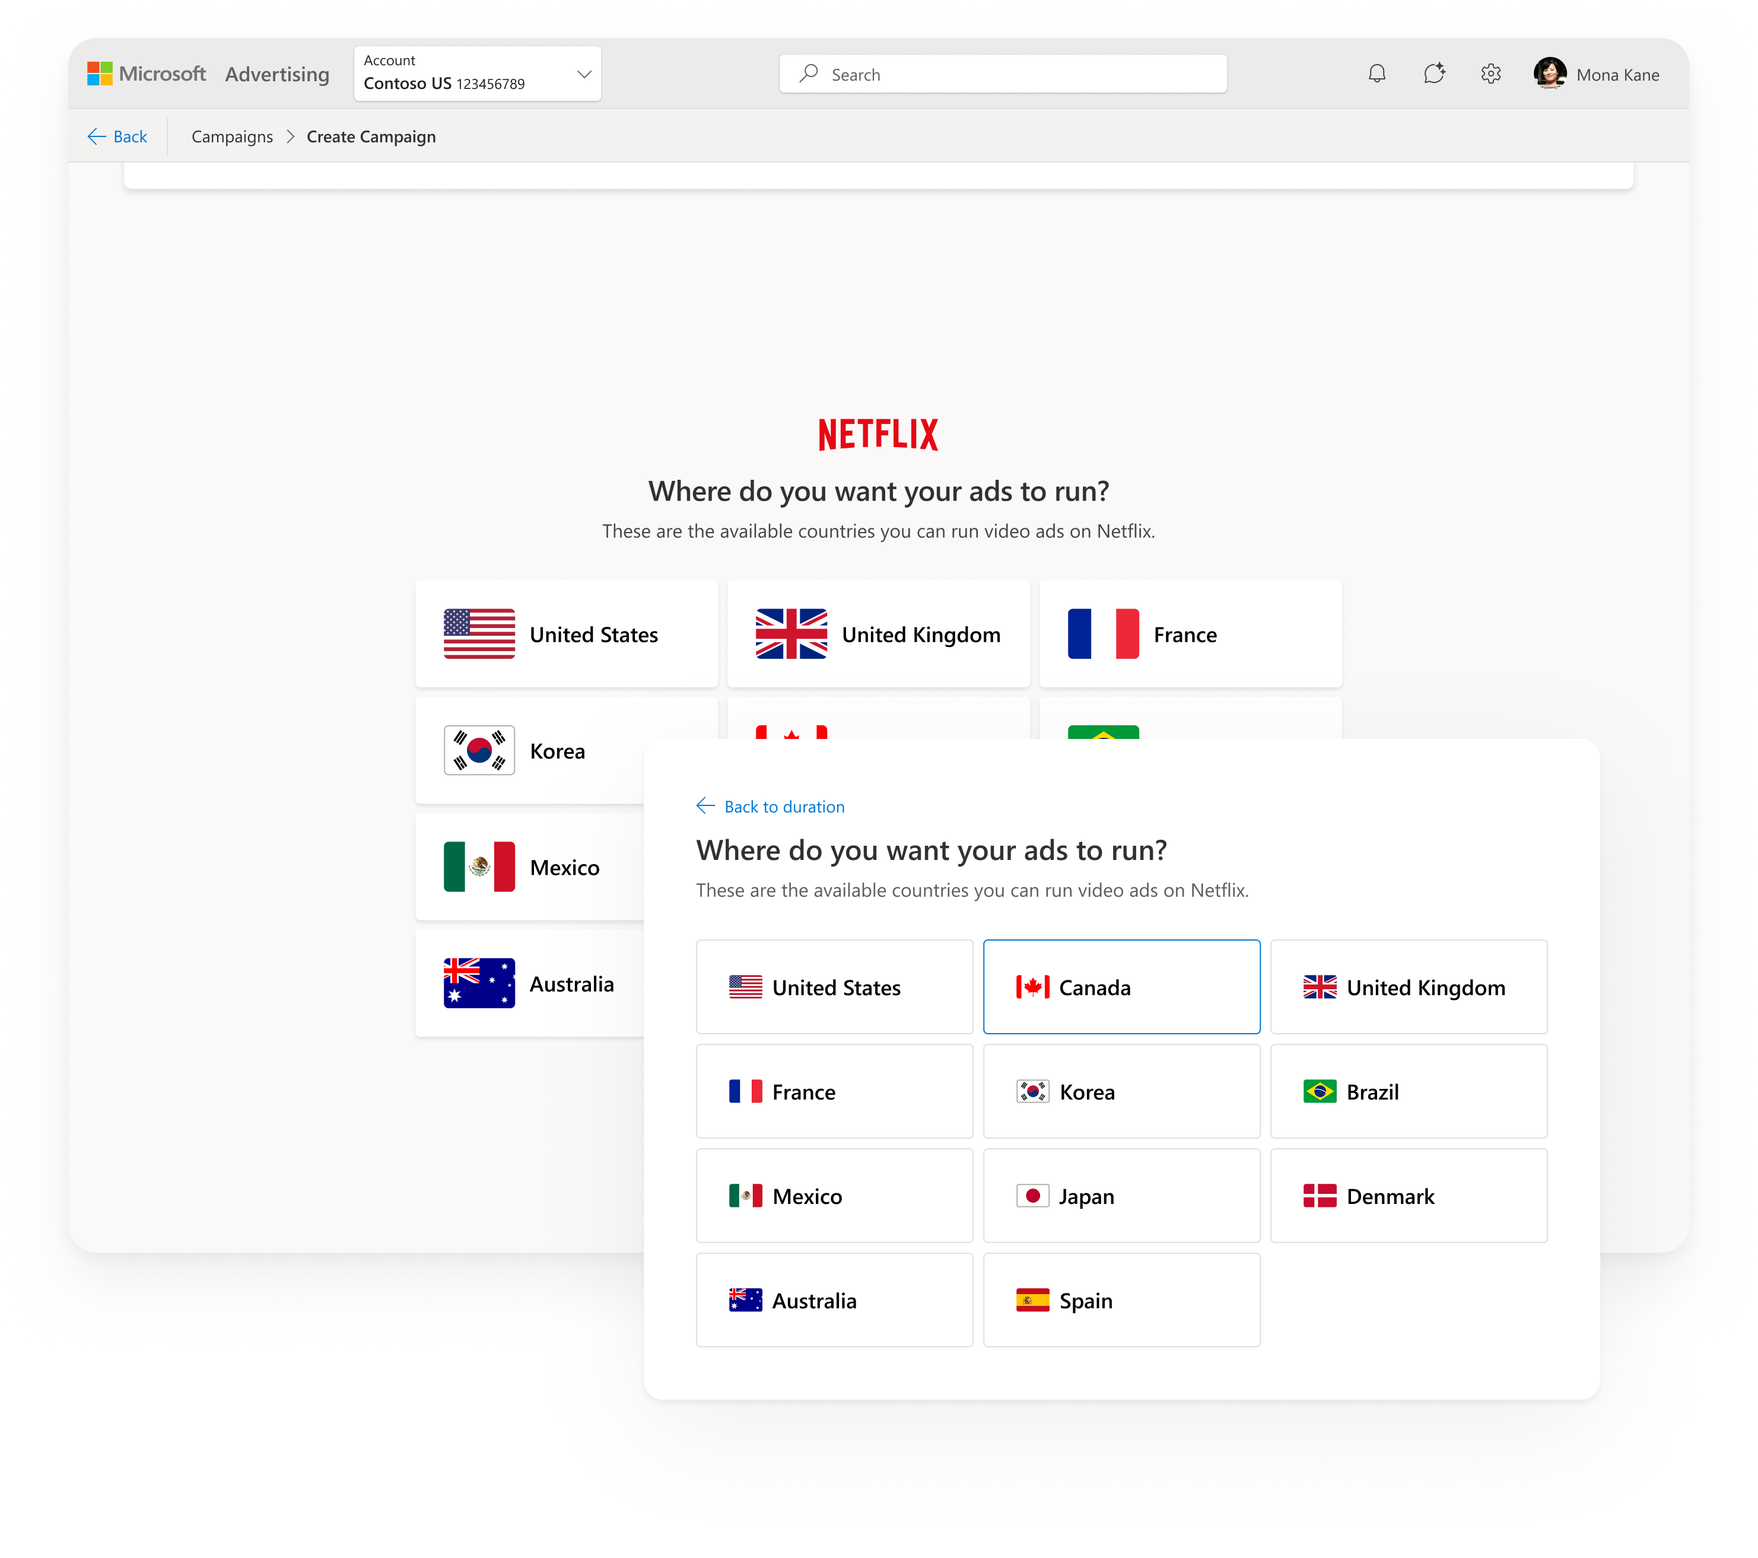Expand the Account Contoso US dropdown
Screen dimensions: 1758x1558
pyautogui.click(x=478, y=73)
